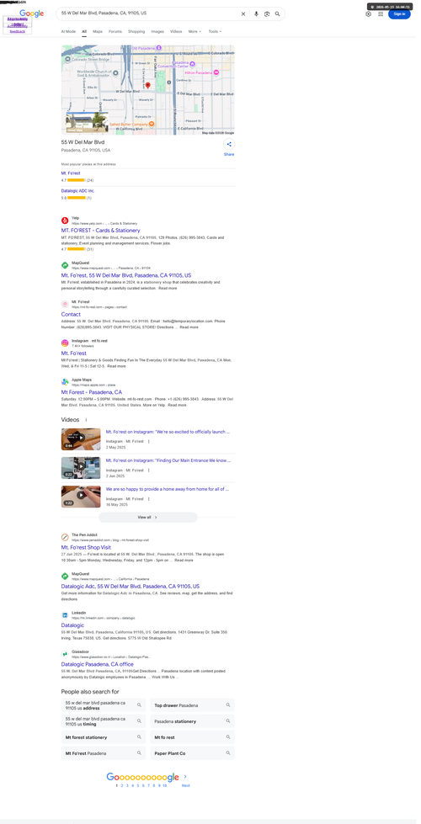Screen dimensions: 421x824
Task: Click the street view photo thumbnail on map
Action: click(x=87, y=121)
